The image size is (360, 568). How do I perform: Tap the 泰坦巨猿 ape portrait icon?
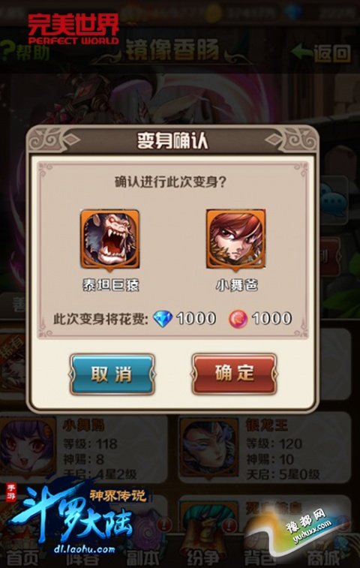click(109, 240)
